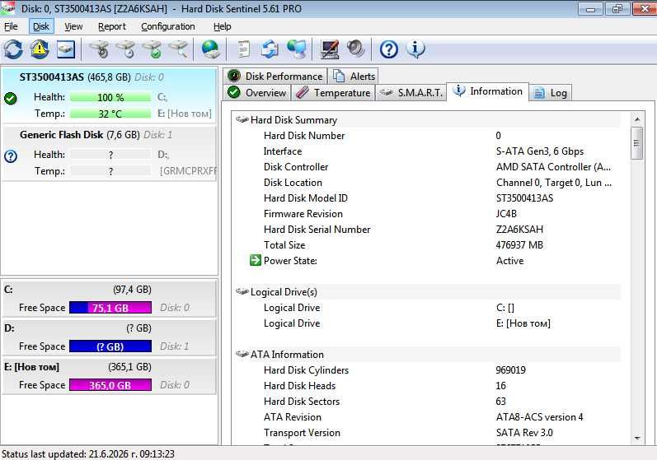The image size is (657, 460).
Task: Select the C: partition heading (97,4 GB)
Action: click(x=77, y=290)
